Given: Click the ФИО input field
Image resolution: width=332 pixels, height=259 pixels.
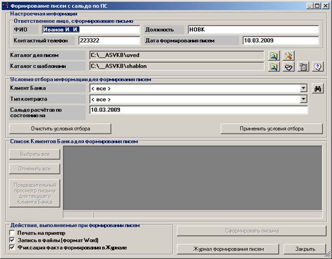Looking at the screenshot, I should coord(91,30).
